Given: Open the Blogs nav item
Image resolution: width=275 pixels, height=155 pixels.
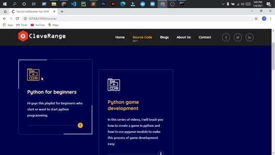Looking at the screenshot, I should click(x=164, y=37).
